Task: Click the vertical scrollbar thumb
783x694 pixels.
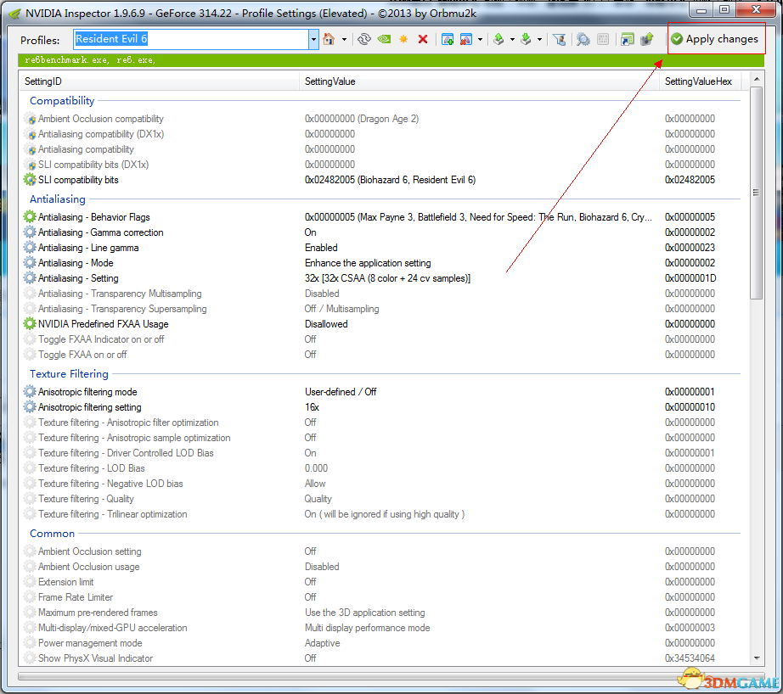Action: [757, 193]
